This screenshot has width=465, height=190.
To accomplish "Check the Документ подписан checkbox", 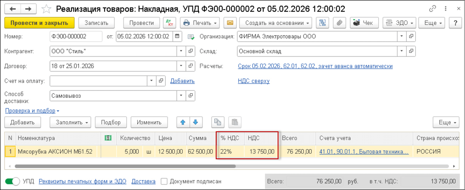I will (x=164, y=181).
